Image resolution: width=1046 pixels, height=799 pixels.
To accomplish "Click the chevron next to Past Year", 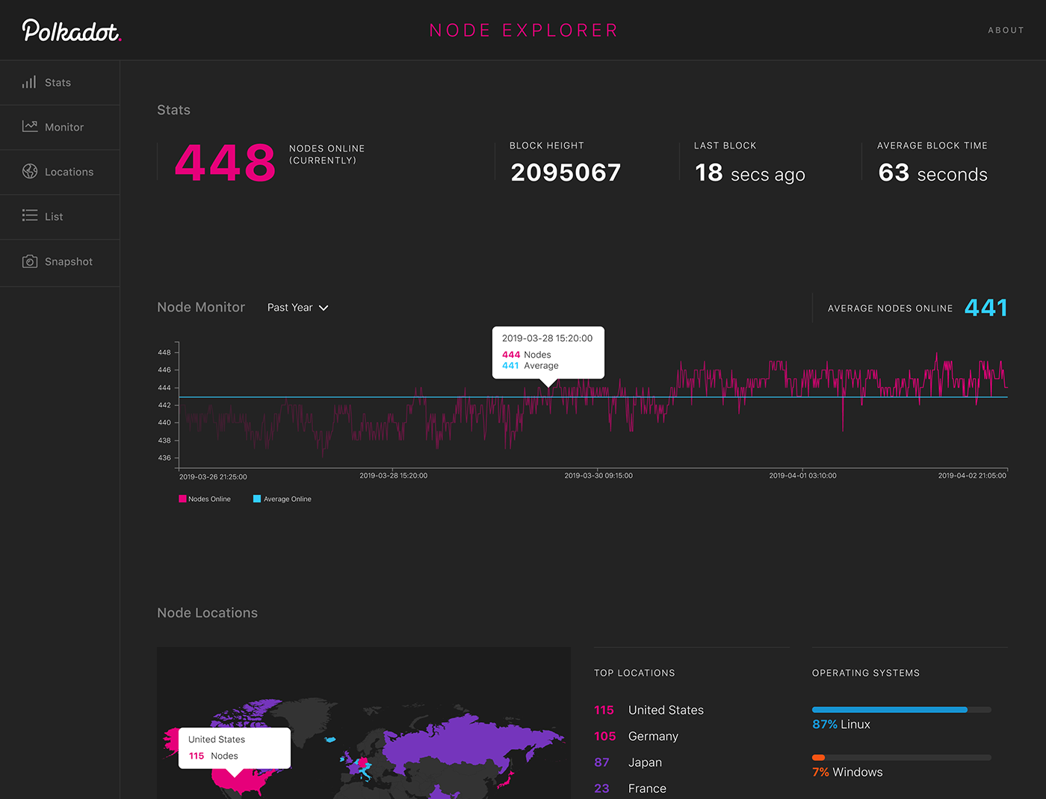I will pos(324,308).
